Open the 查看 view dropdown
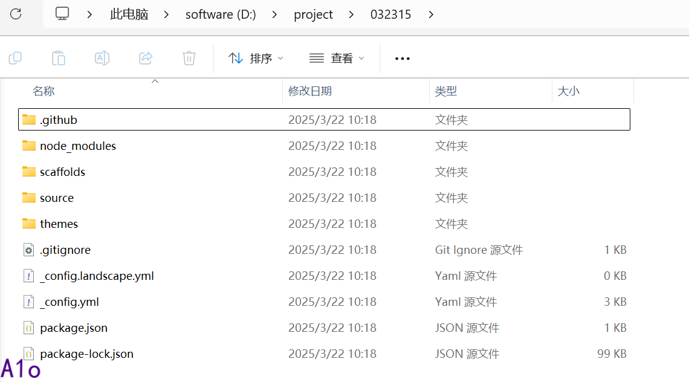Screen dimensions: 689x382 tap(337, 58)
